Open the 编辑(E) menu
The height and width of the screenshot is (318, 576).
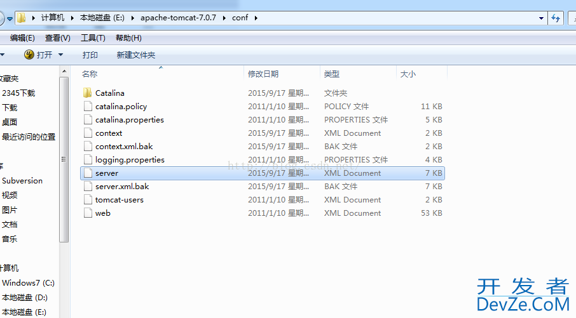point(22,38)
